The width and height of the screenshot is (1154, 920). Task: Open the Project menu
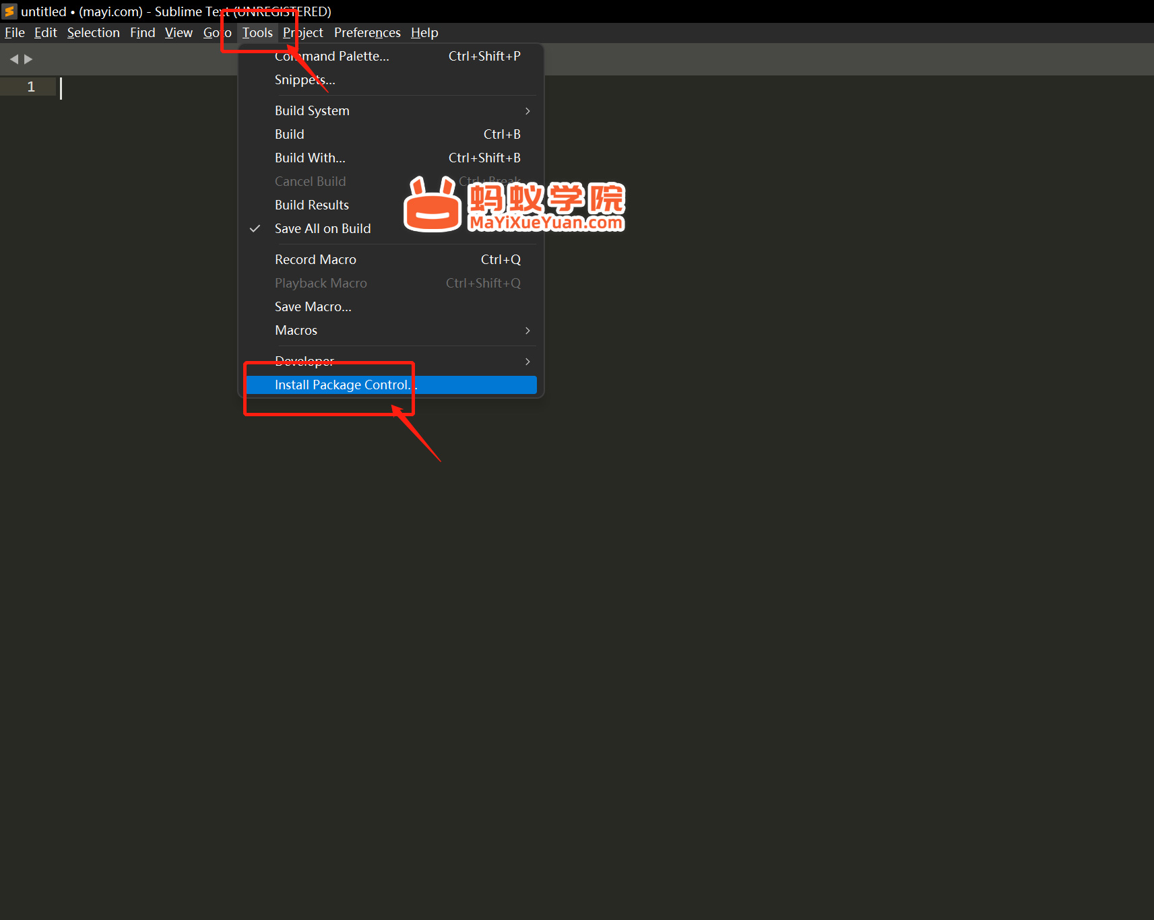(x=303, y=33)
